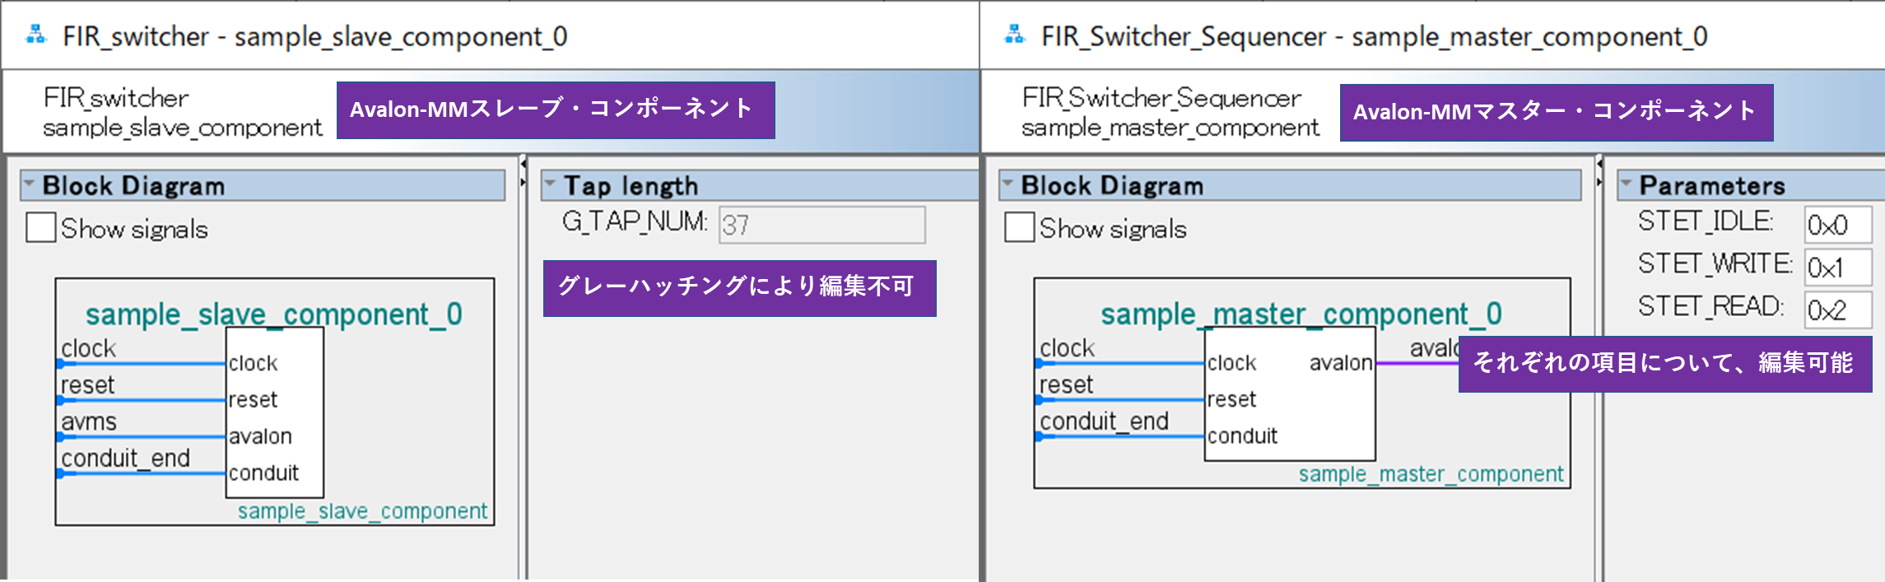Collapse the slave Block Diagram section
Image resolution: width=1885 pixels, height=582 pixels.
coord(30,185)
